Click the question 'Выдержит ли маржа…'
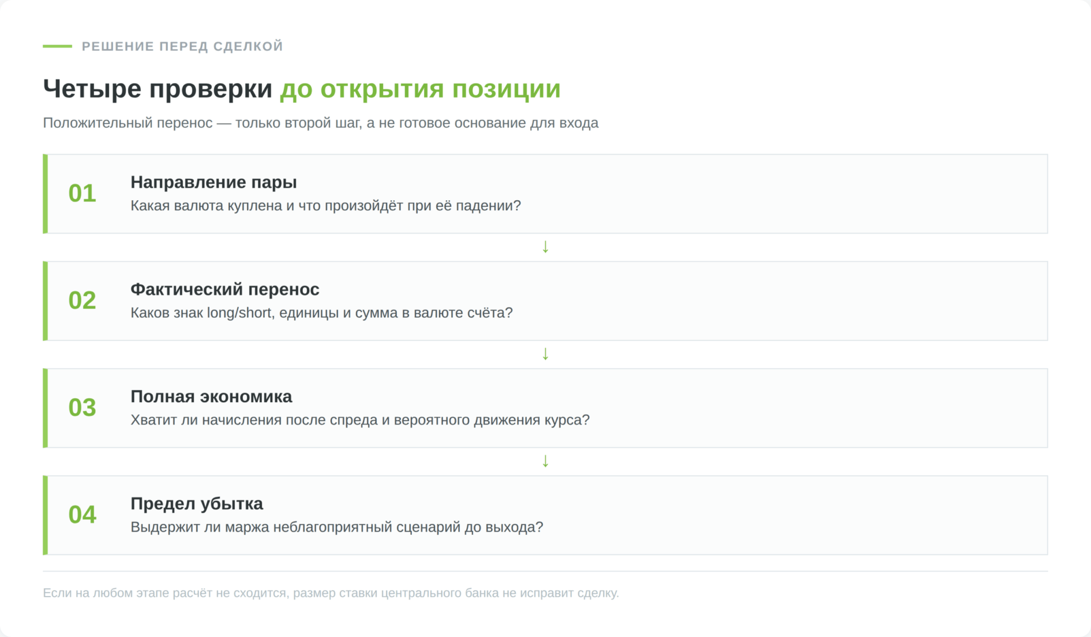The height and width of the screenshot is (637, 1091). [x=337, y=527]
